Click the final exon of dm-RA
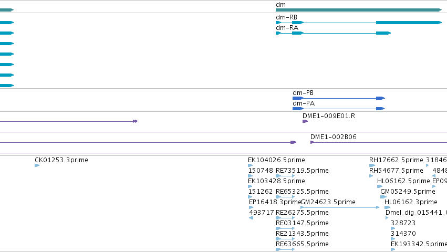Screen dimensions: 447x252 click(383, 33)
